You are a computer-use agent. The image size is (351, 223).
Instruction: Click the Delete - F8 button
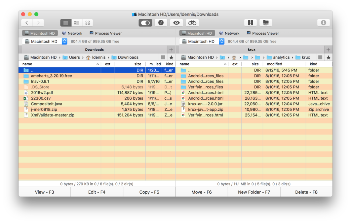click(x=306, y=192)
